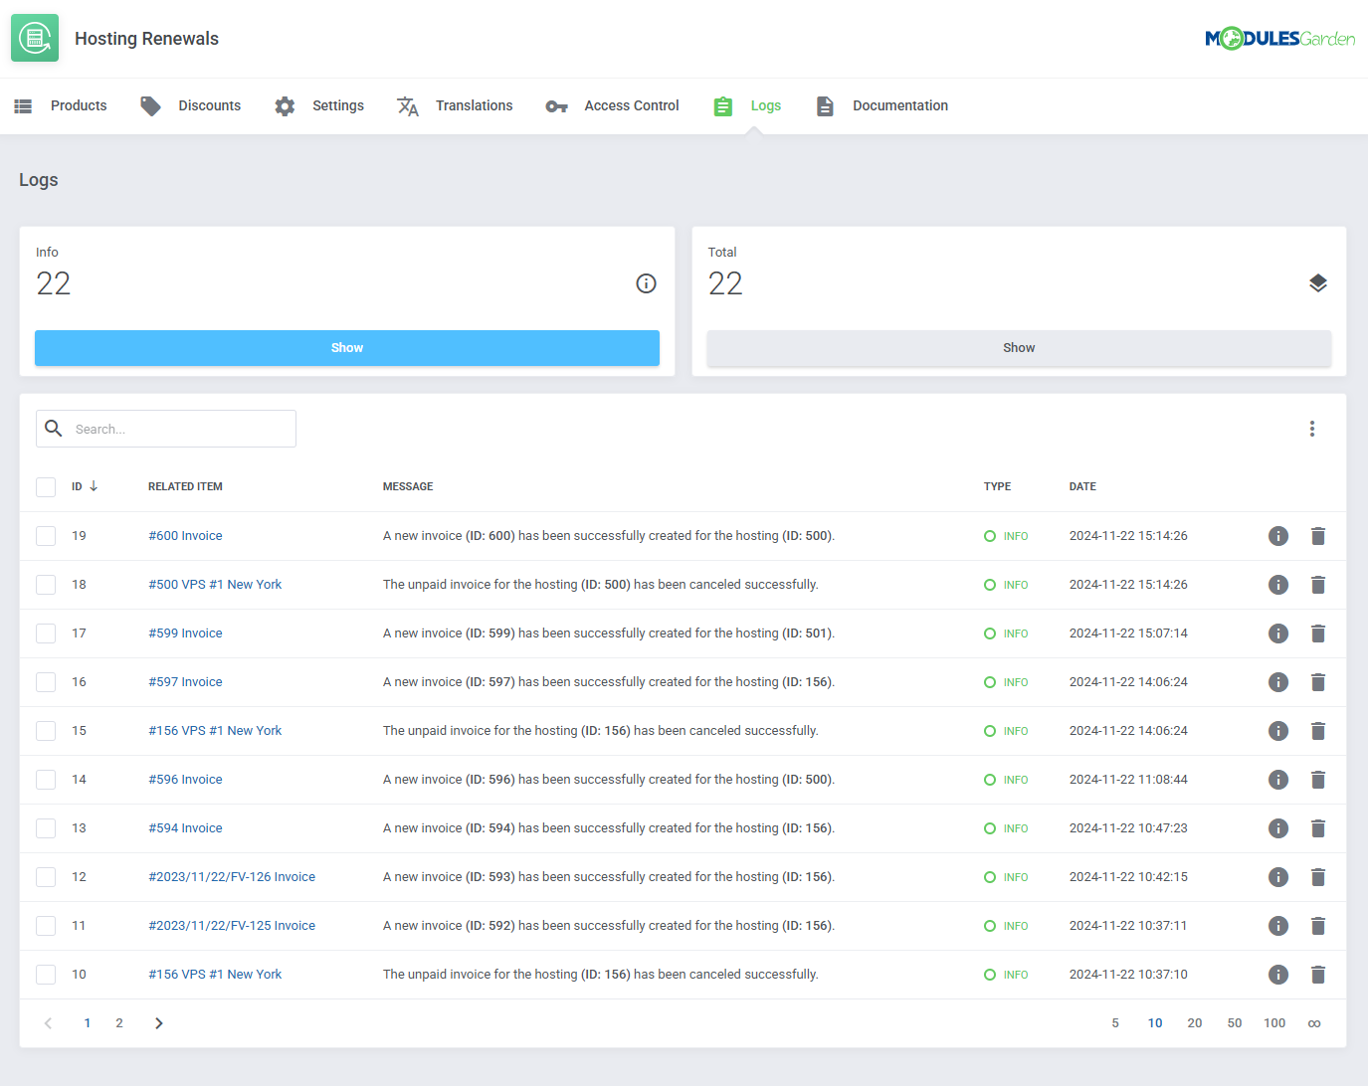The width and height of the screenshot is (1368, 1086).
Task: Show 20 entries per page
Action: [x=1195, y=1023]
